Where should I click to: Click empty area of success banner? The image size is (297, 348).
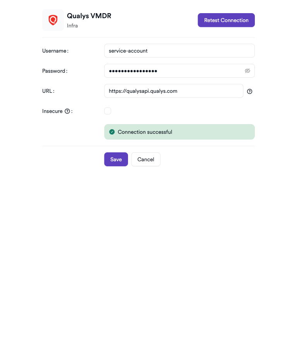coord(217,132)
